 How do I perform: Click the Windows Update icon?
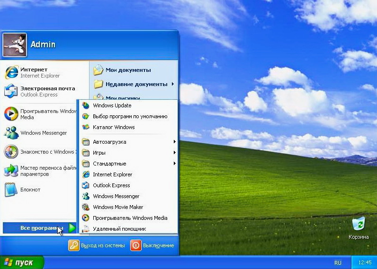point(86,105)
